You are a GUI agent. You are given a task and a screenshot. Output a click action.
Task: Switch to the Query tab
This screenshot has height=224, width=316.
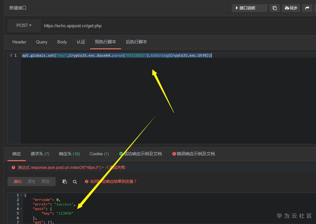42,42
